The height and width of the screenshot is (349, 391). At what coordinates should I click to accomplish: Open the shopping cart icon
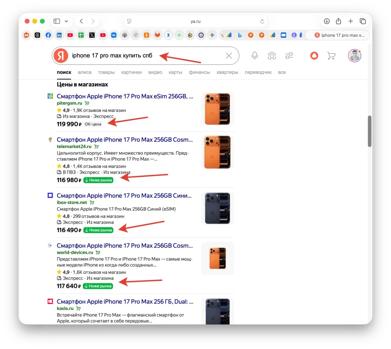tap(331, 56)
